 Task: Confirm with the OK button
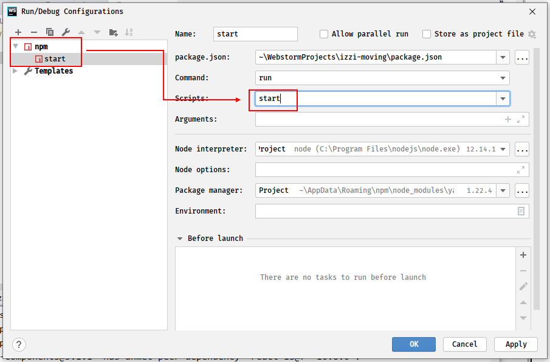coord(414,344)
